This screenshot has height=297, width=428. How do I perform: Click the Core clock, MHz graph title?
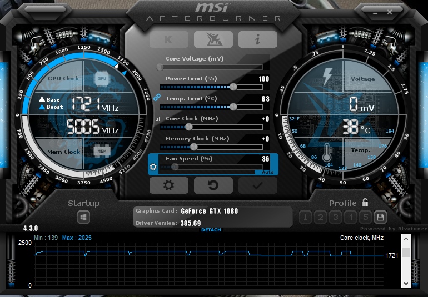click(362, 238)
